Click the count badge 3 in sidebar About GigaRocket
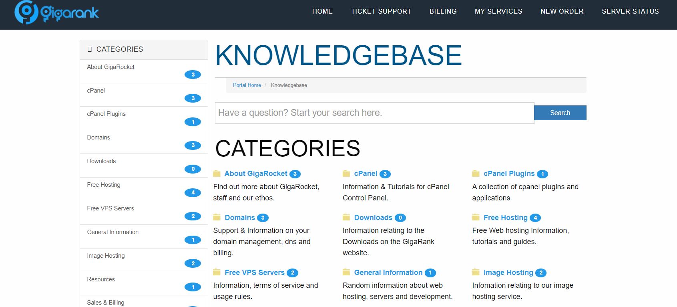677x307 pixels. [x=193, y=75]
